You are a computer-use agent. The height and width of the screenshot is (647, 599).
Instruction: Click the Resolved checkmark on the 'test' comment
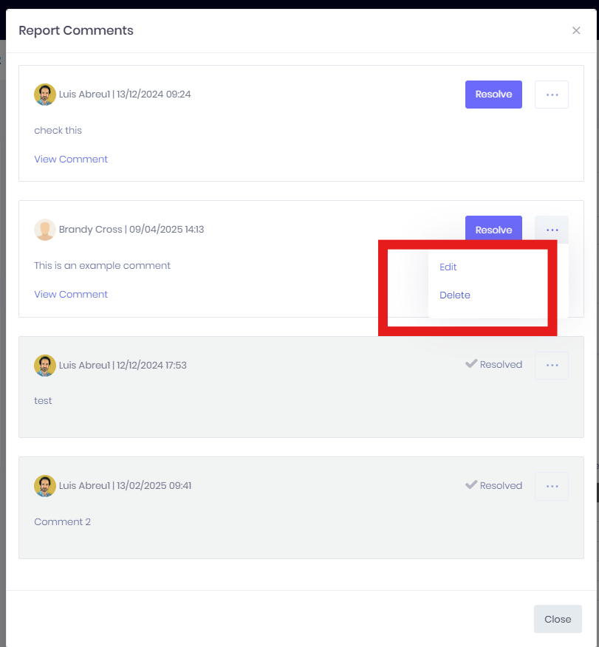pyautogui.click(x=471, y=363)
